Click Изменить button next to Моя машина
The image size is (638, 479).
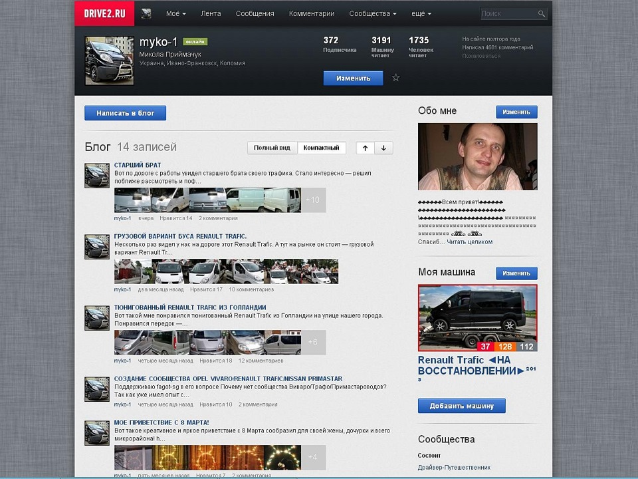click(x=516, y=273)
